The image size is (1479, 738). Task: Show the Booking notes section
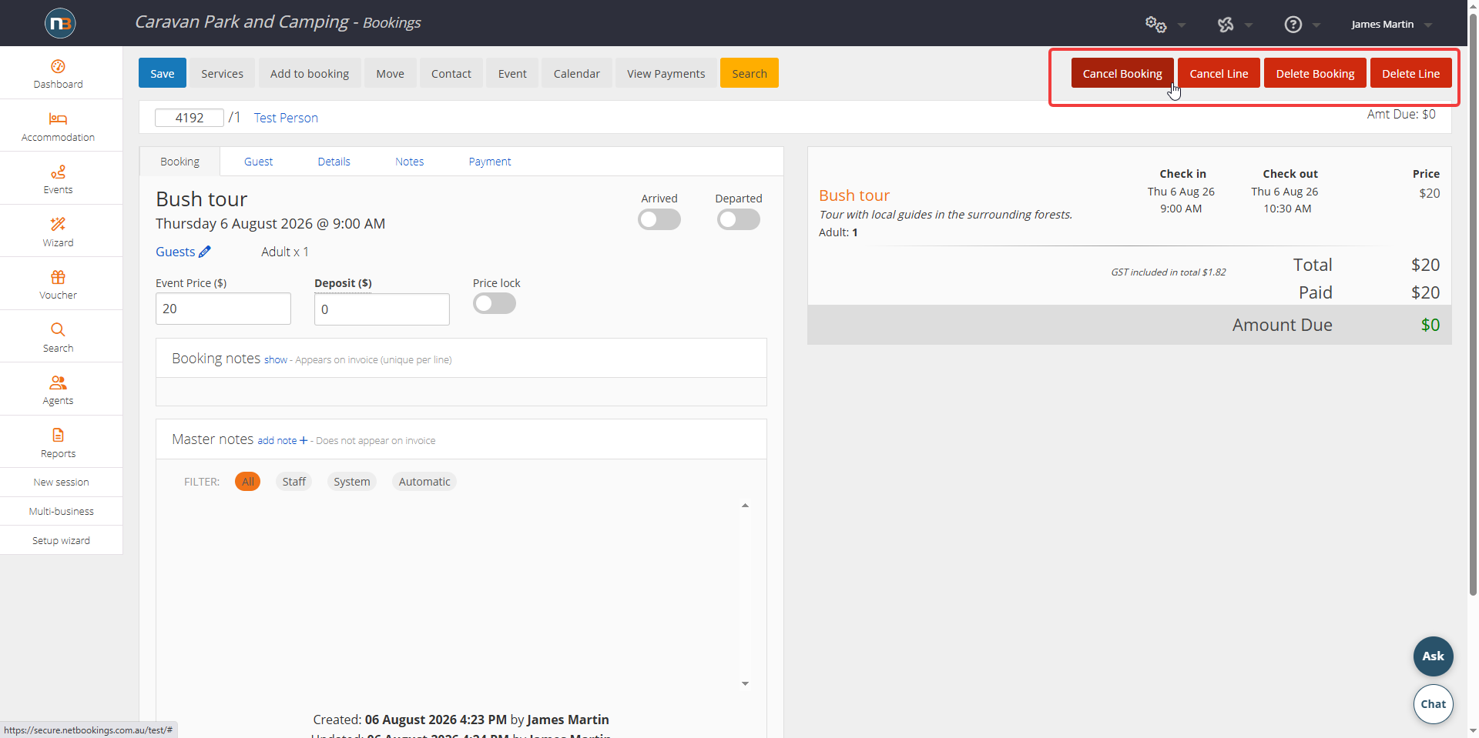[275, 359]
